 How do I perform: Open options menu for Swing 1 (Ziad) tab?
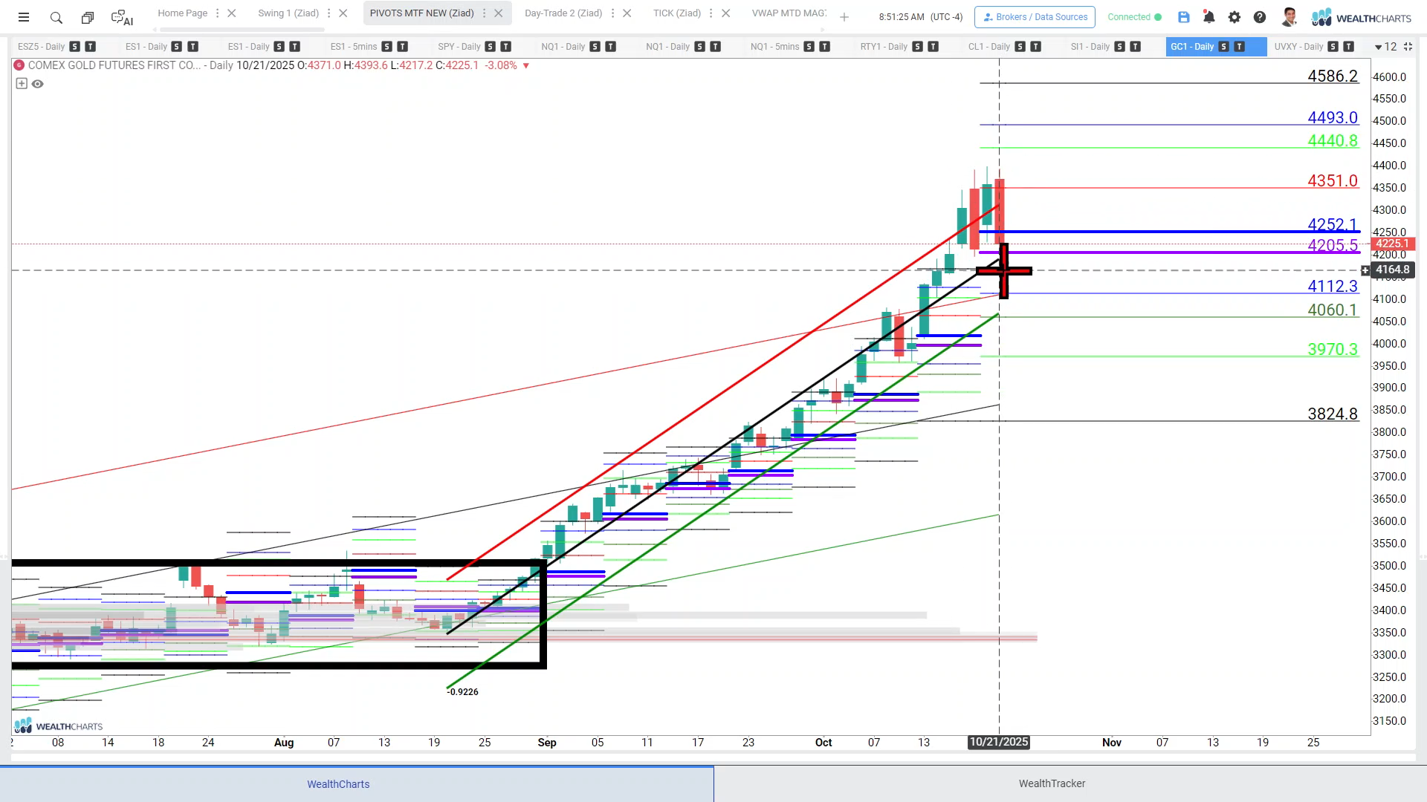coord(329,13)
